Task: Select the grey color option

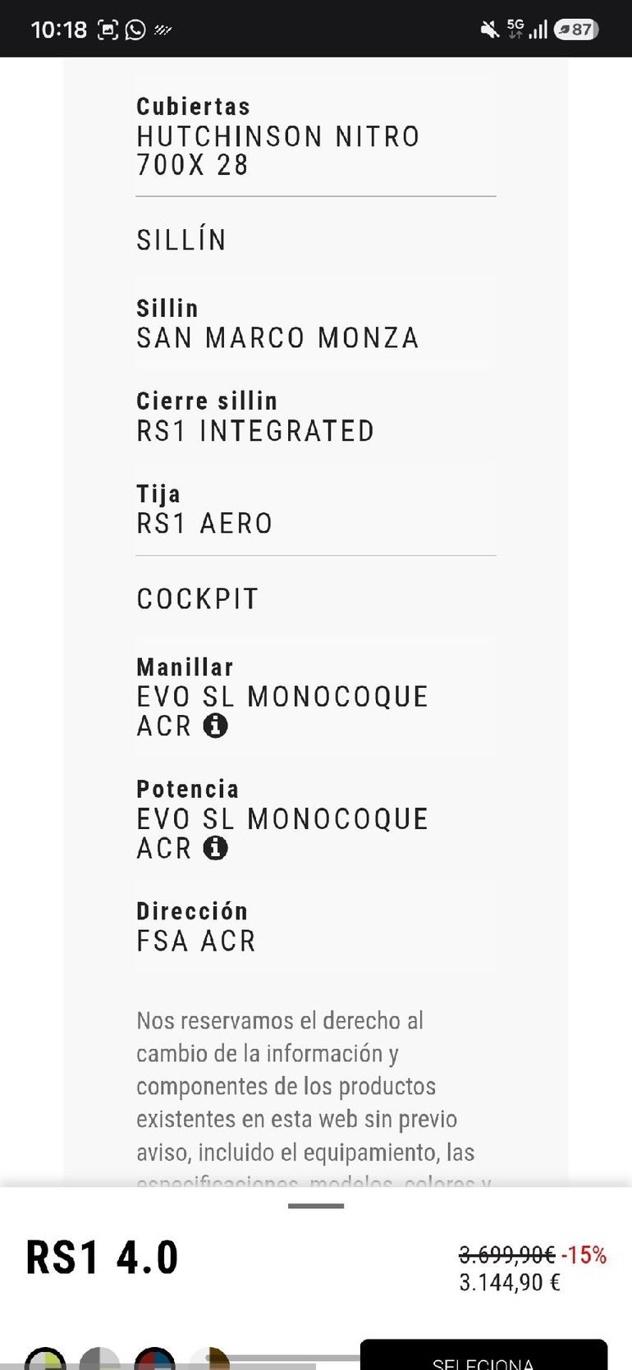Action: [x=99, y=1359]
